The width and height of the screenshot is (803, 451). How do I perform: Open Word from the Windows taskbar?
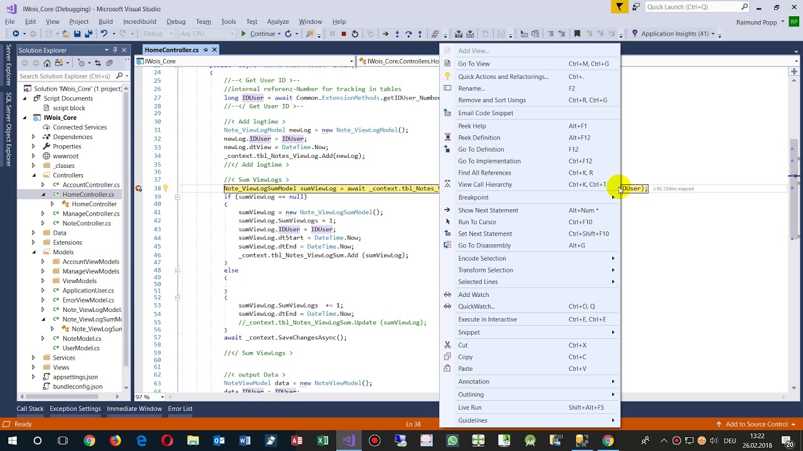pyautogui.click(x=245, y=440)
